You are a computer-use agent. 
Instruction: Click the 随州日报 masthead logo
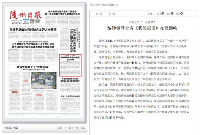click(x=26, y=15)
